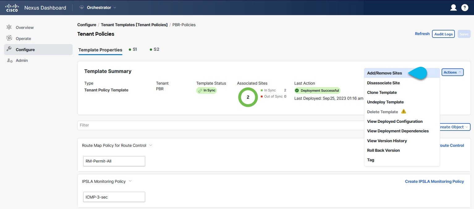
Task: Open the user profile icon
Action: coord(453,8)
